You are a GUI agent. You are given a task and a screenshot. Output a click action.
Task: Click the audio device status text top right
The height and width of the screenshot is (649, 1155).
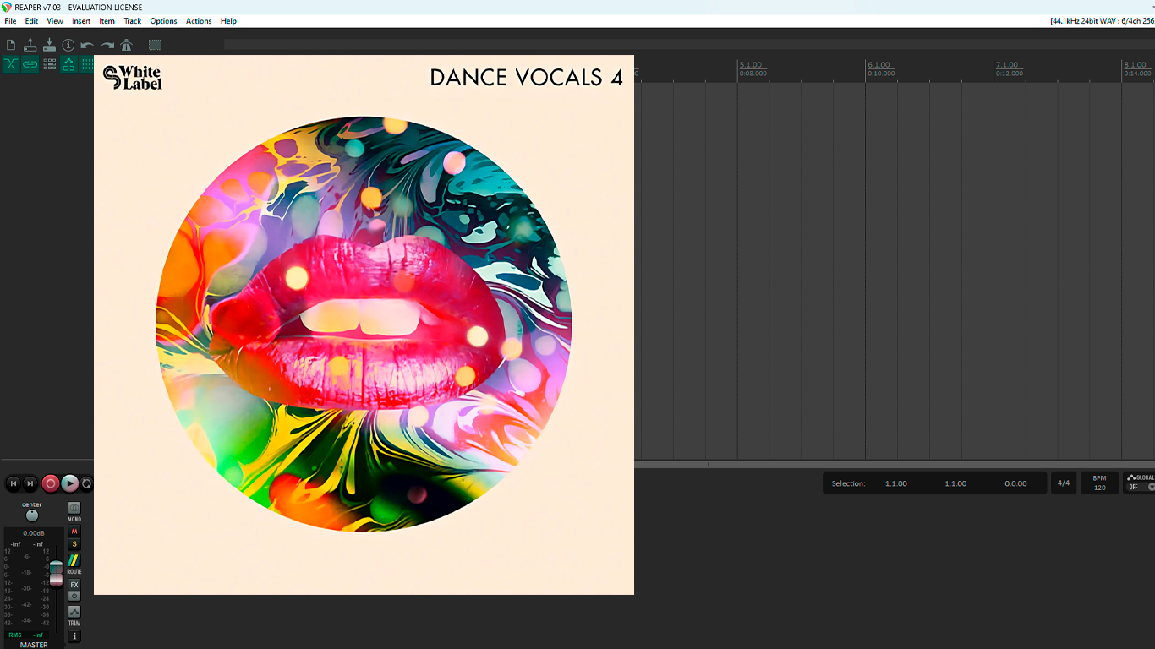pos(1102,21)
